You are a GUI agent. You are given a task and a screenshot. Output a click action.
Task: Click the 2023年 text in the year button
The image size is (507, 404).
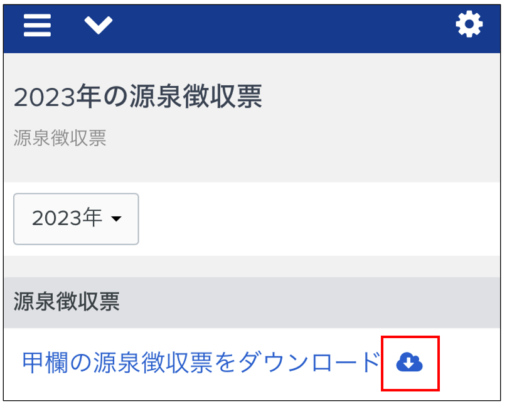[67, 218]
